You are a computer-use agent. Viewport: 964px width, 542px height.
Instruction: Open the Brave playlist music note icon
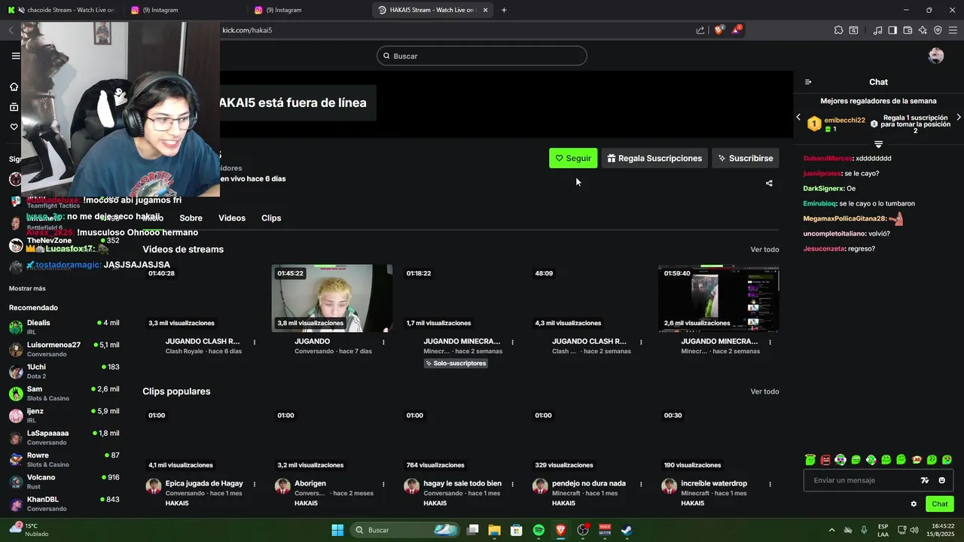877,30
